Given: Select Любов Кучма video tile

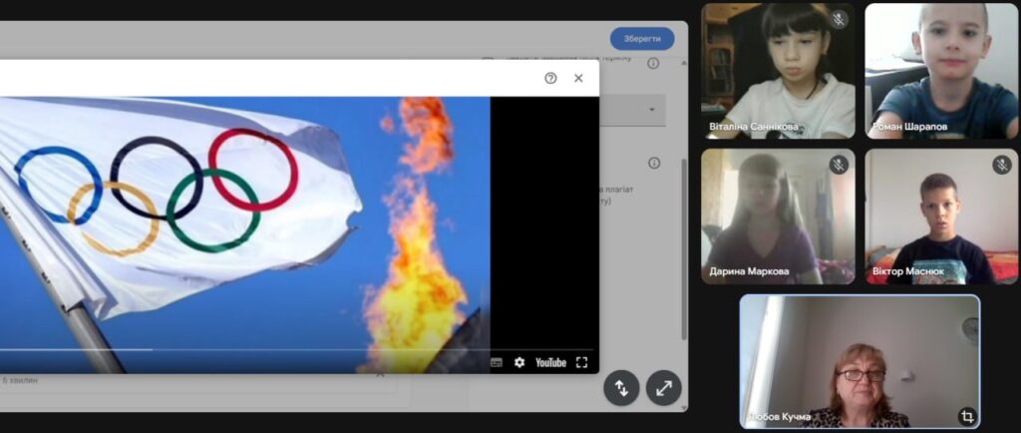Looking at the screenshot, I should tap(859, 361).
